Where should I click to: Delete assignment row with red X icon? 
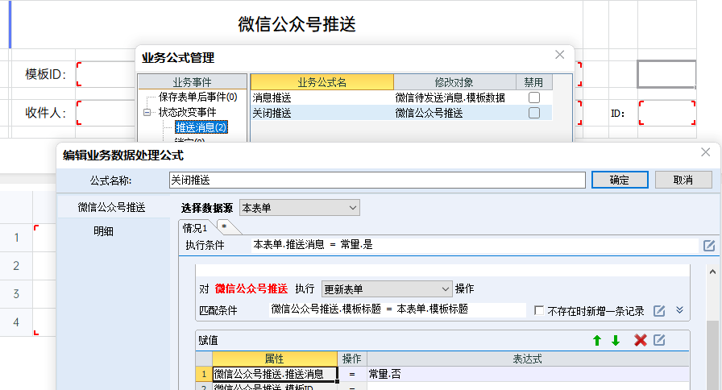(x=640, y=340)
